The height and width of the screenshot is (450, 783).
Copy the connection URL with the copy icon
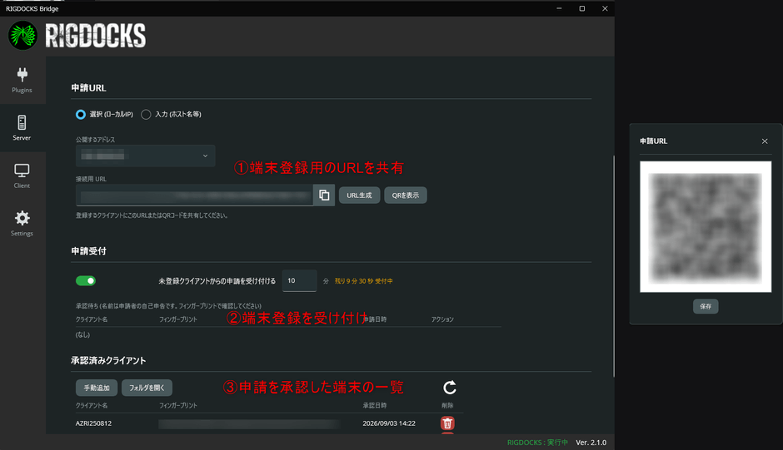[x=324, y=195]
